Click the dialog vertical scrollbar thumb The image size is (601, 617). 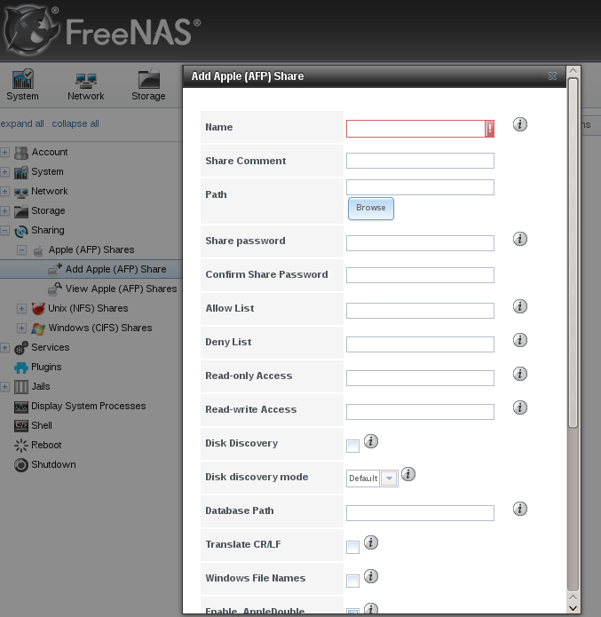pyautogui.click(x=573, y=253)
